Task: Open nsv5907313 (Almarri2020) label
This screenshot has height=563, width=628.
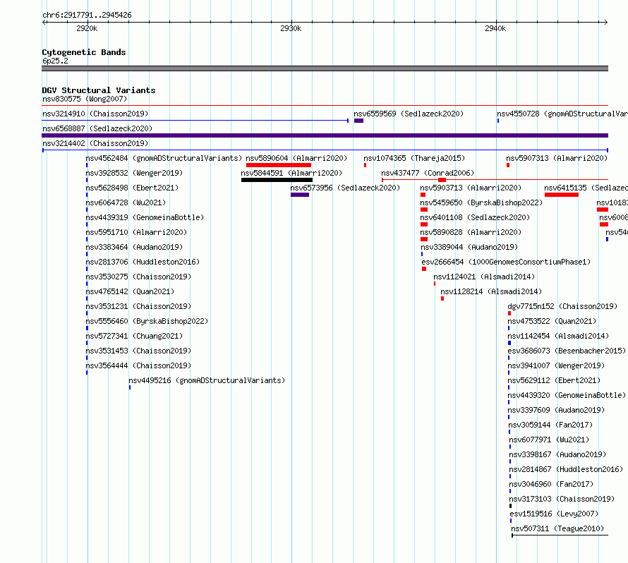Action: (557, 158)
